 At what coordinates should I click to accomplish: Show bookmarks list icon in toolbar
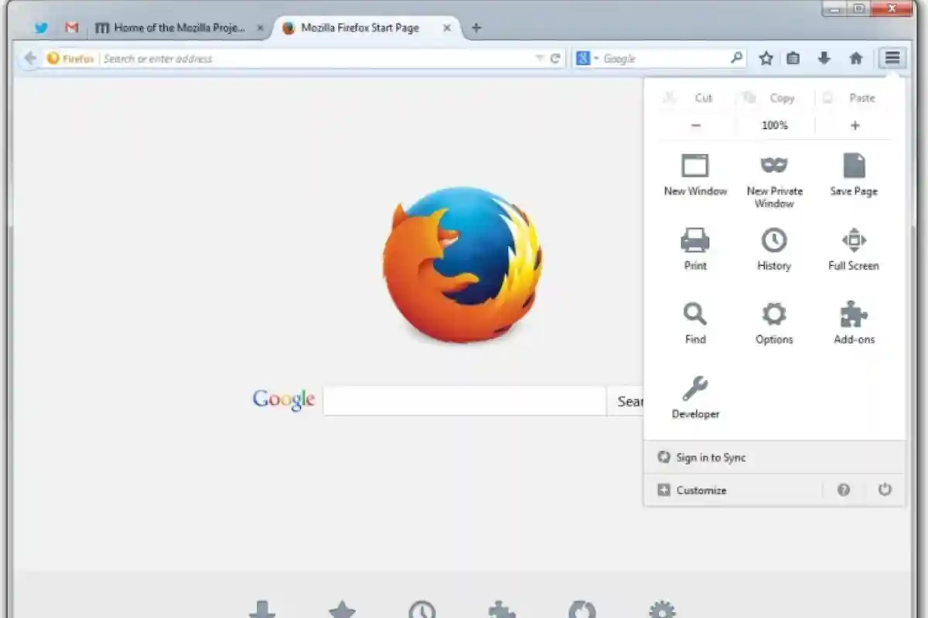[793, 58]
